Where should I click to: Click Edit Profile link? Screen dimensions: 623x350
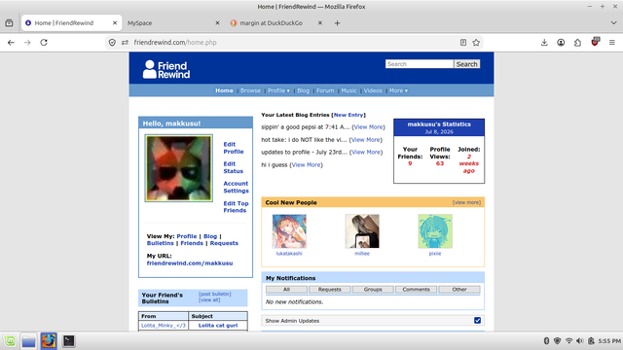point(234,148)
